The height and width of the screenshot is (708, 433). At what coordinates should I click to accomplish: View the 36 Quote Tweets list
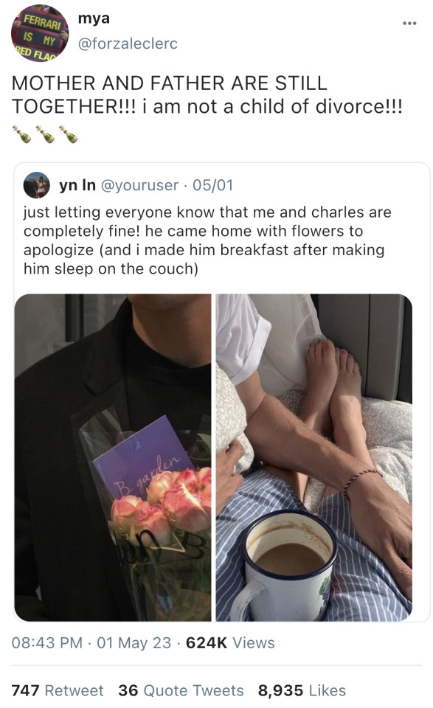181,690
